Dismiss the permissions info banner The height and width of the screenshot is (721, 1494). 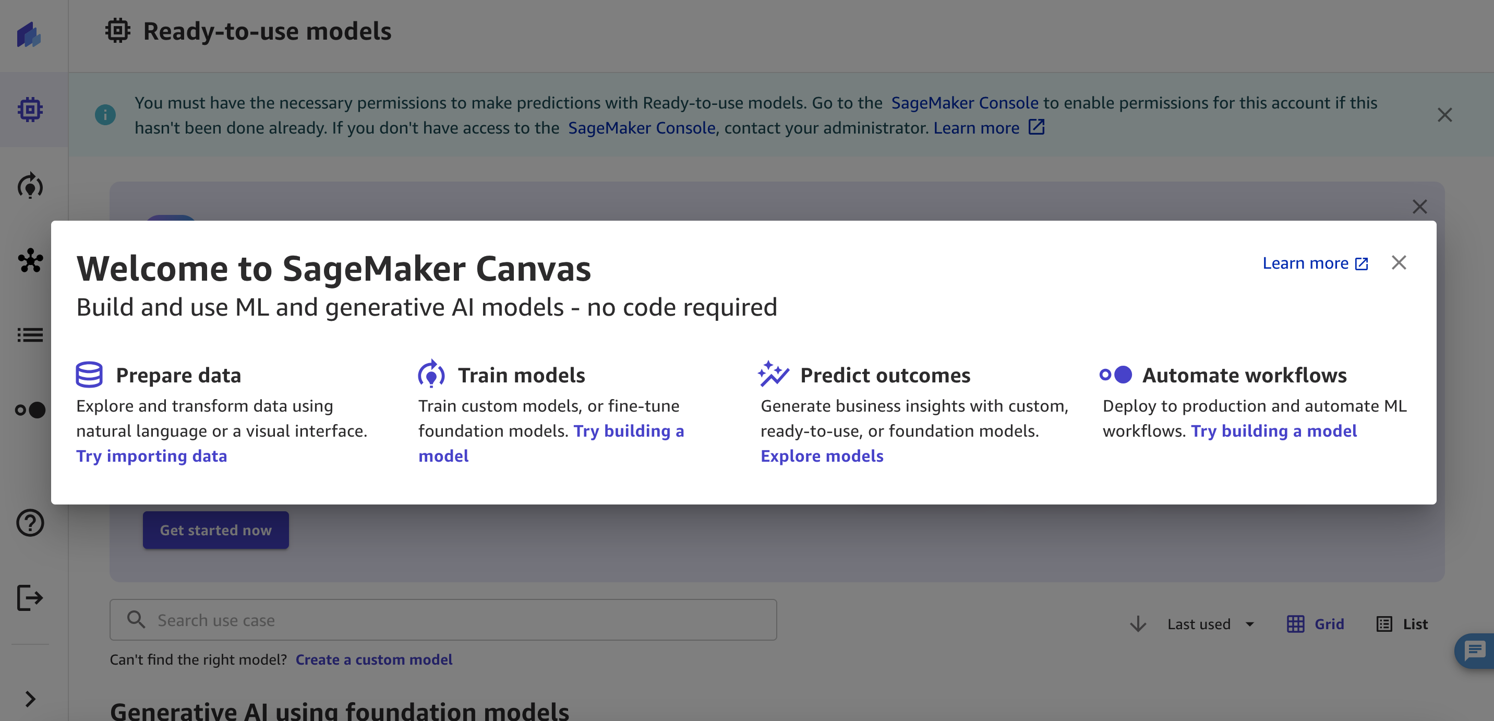point(1444,115)
